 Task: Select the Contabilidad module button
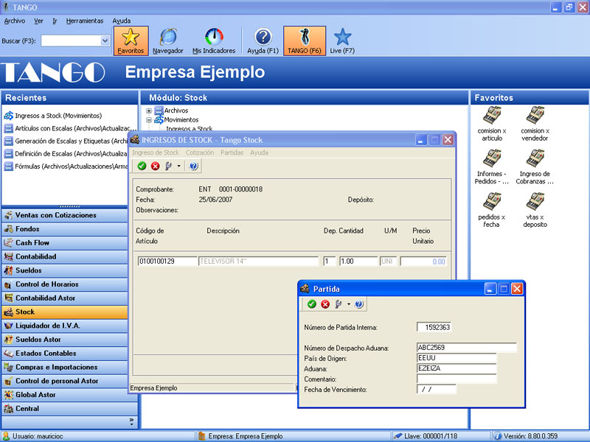pos(46,256)
